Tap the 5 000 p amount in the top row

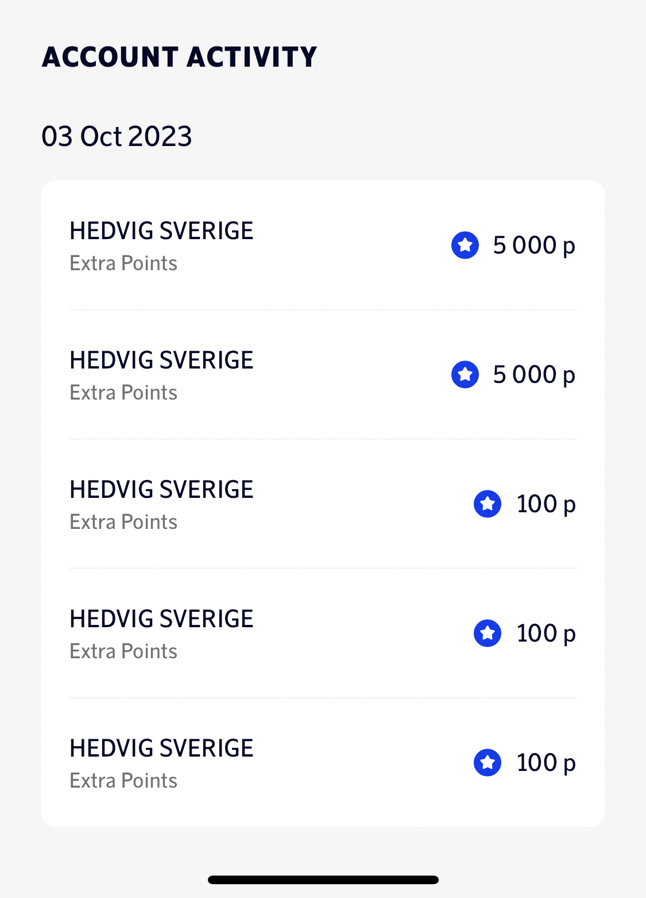pos(534,245)
